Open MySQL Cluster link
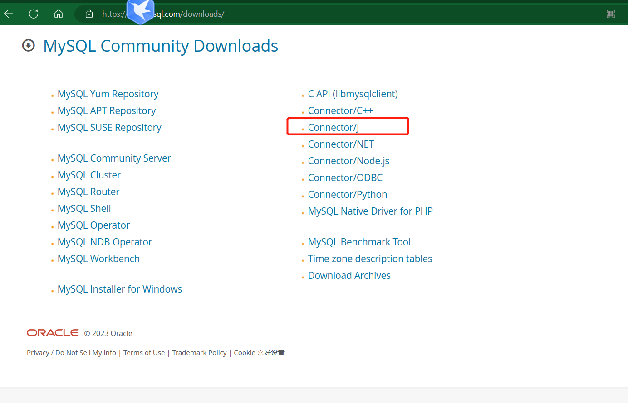 [x=89, y=175]
